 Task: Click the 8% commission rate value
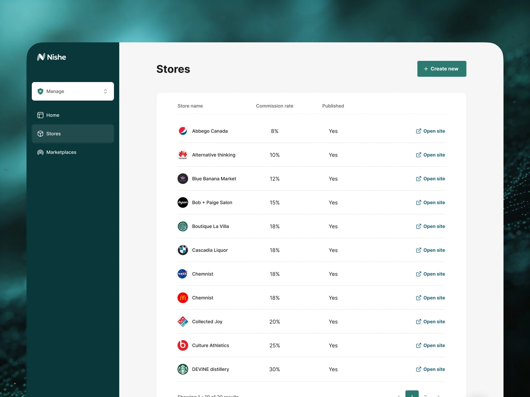pyautogui.click(x=275, y=131)
